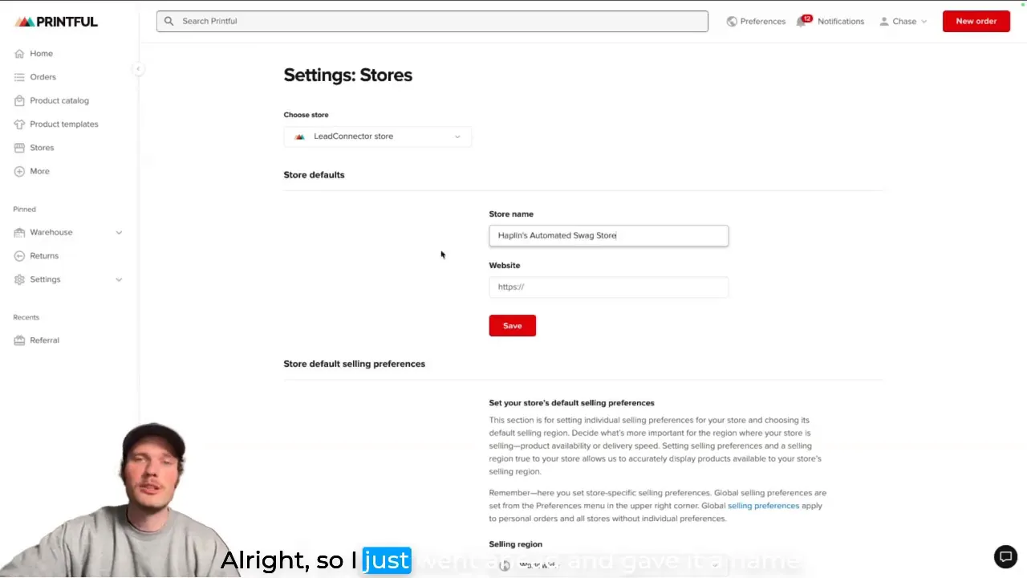Click the Stores icon in sidebar
Image resolution: width=1027 pixels, height=578 pixels.
19,148
